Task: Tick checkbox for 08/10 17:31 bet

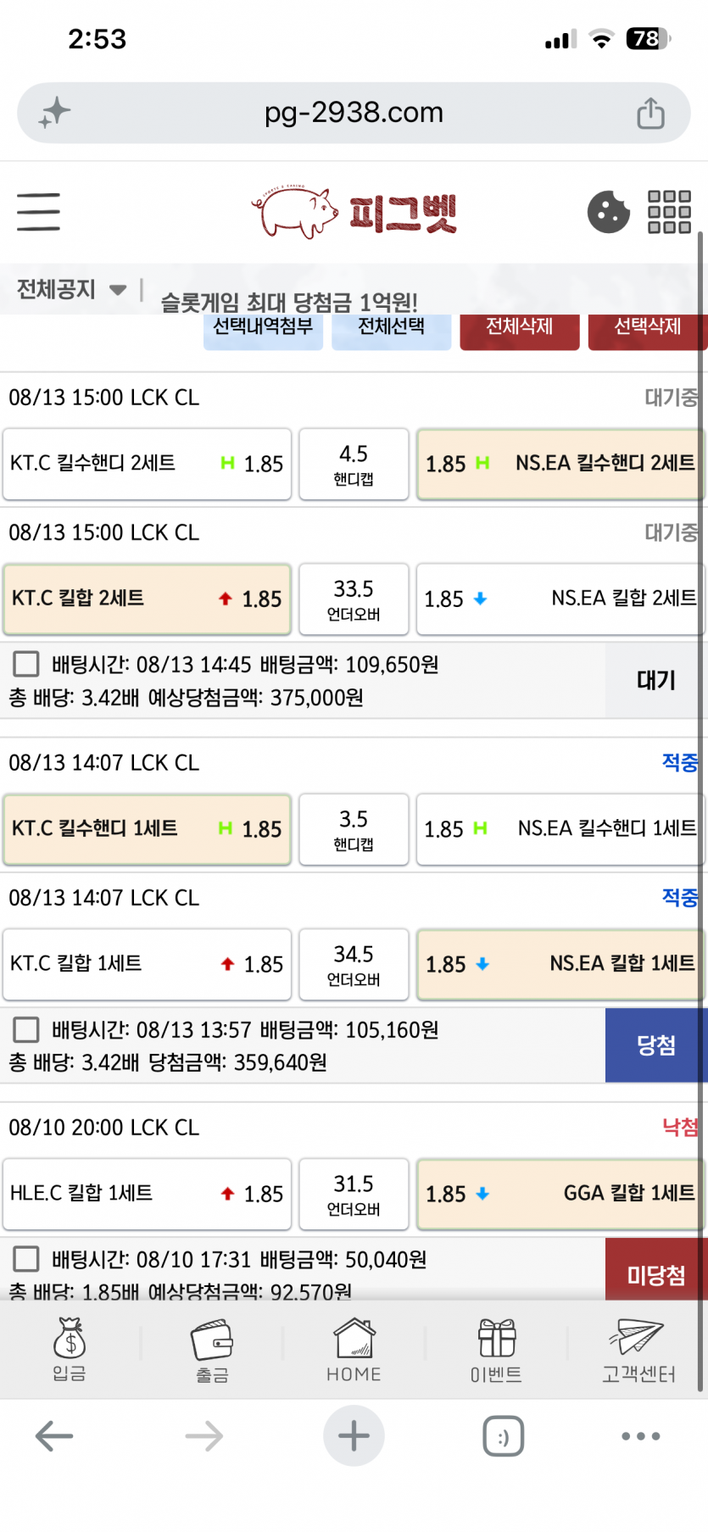Action: [x=26, y=1259]
